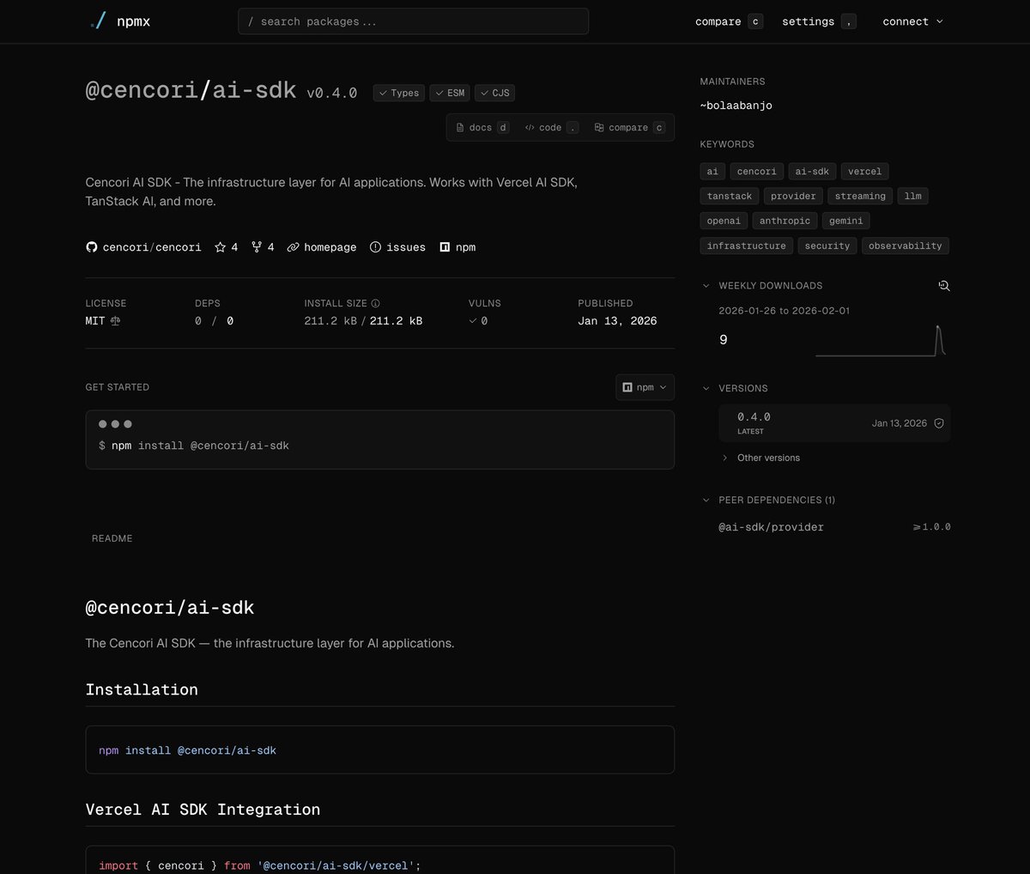Click version 0.4.0 in Versions list

click(754, 417)
